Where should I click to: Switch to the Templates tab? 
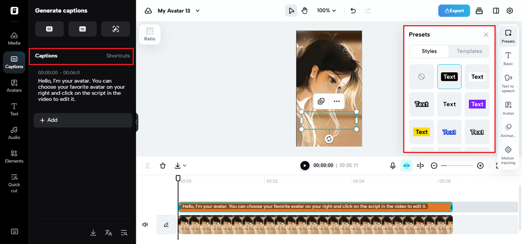(x=469, y=51)
